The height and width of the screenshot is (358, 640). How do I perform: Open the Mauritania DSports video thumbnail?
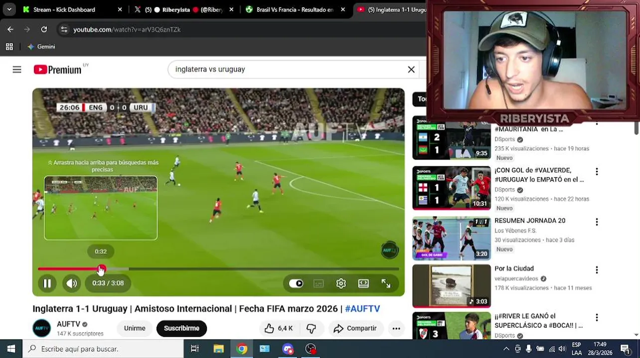click(452, 138)
